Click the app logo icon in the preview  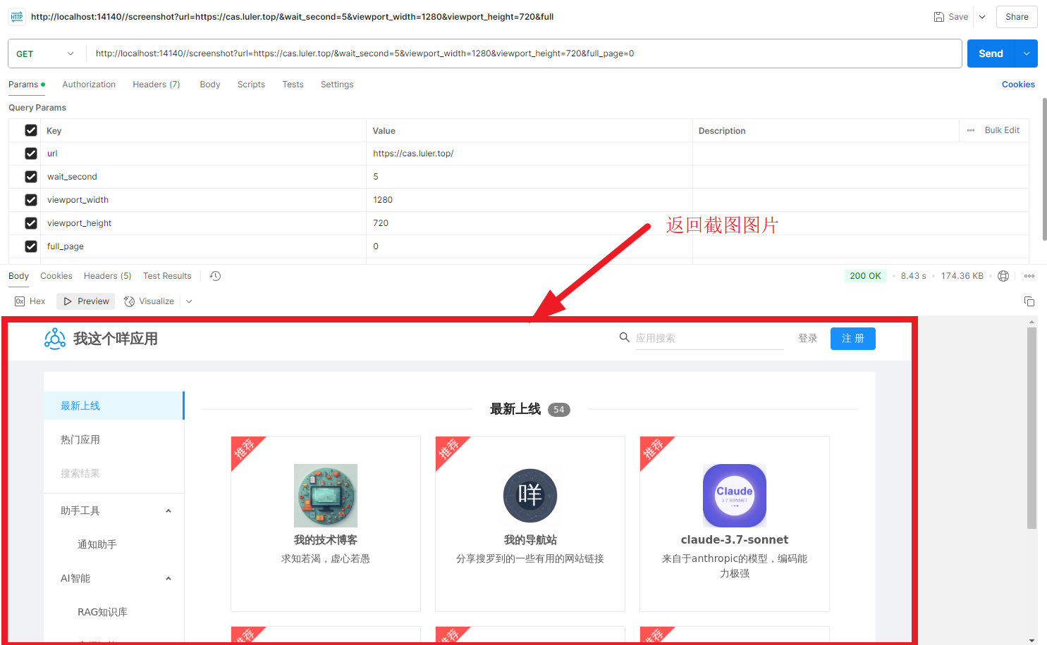tap(55, 339)
